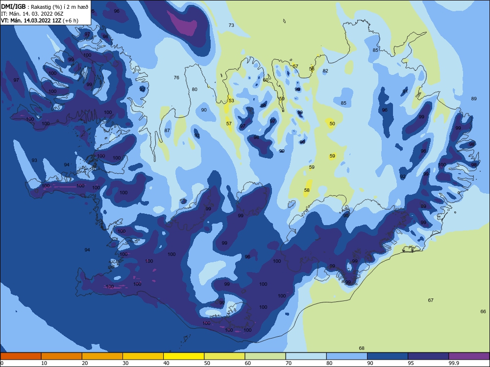Screen dimensions: 490x367
Task: Select the map value 82
Action: pos(325,71)
